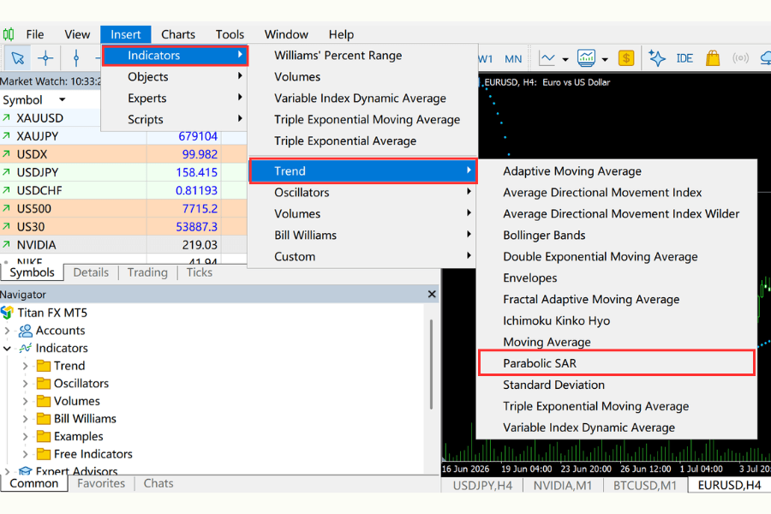
Task: Expand the Free Indicators folder chevron
Action: pyautogui.click(x=25, y=454)
